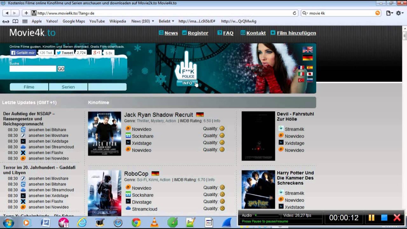The width and height of the screenshot is (407, 229).
Task: Click the Info link beside RoboCop IMDB rating
Action: 211,180
